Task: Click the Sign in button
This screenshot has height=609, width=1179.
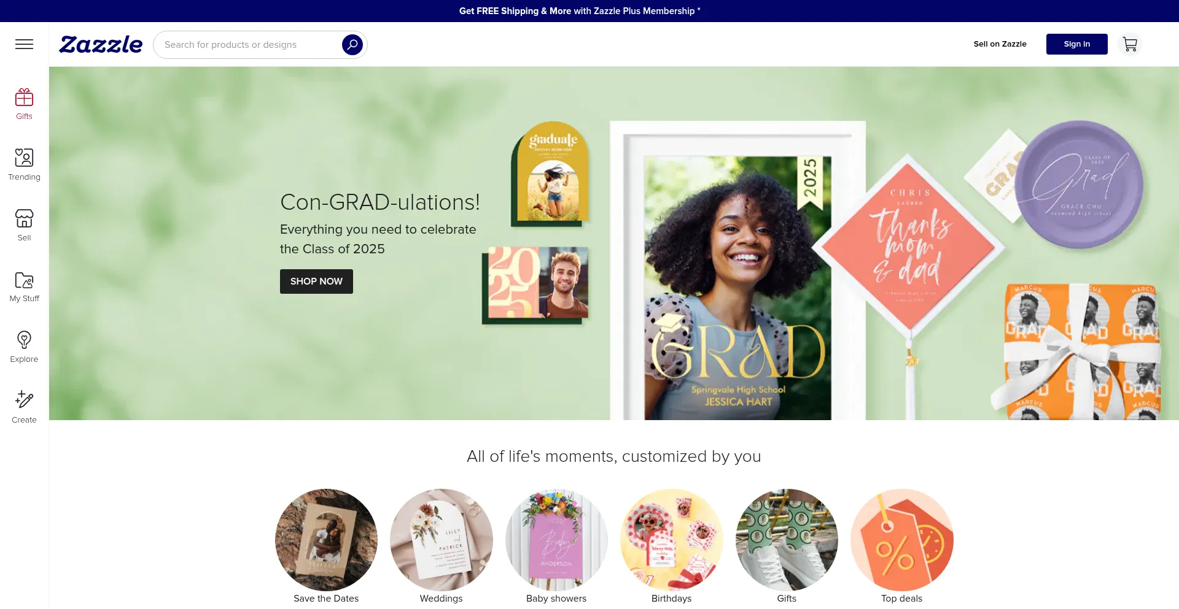Action: [1076, 44]
